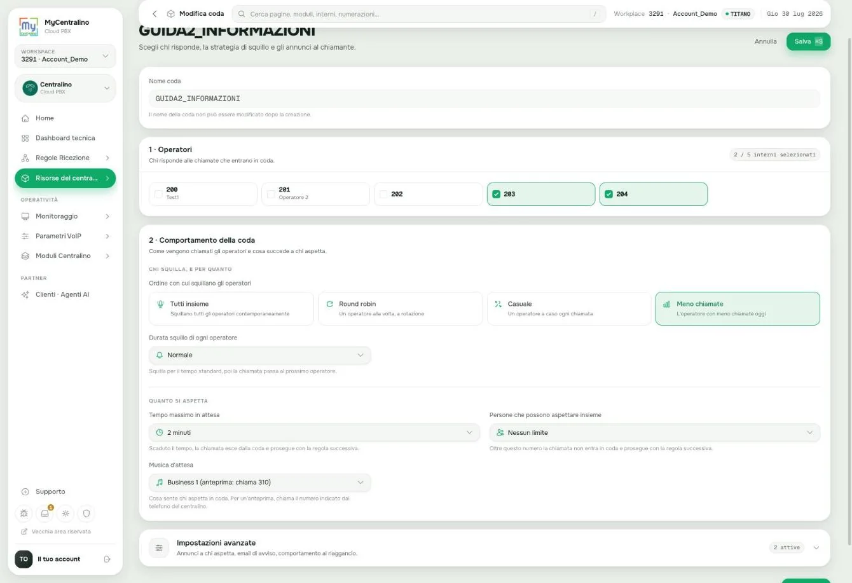Click the clock icon in 2 minuti field

[x=160, y=432]
